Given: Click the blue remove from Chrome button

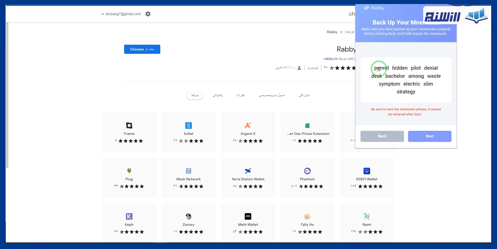Looking at the screenshot, I should (x=142, y=49).
